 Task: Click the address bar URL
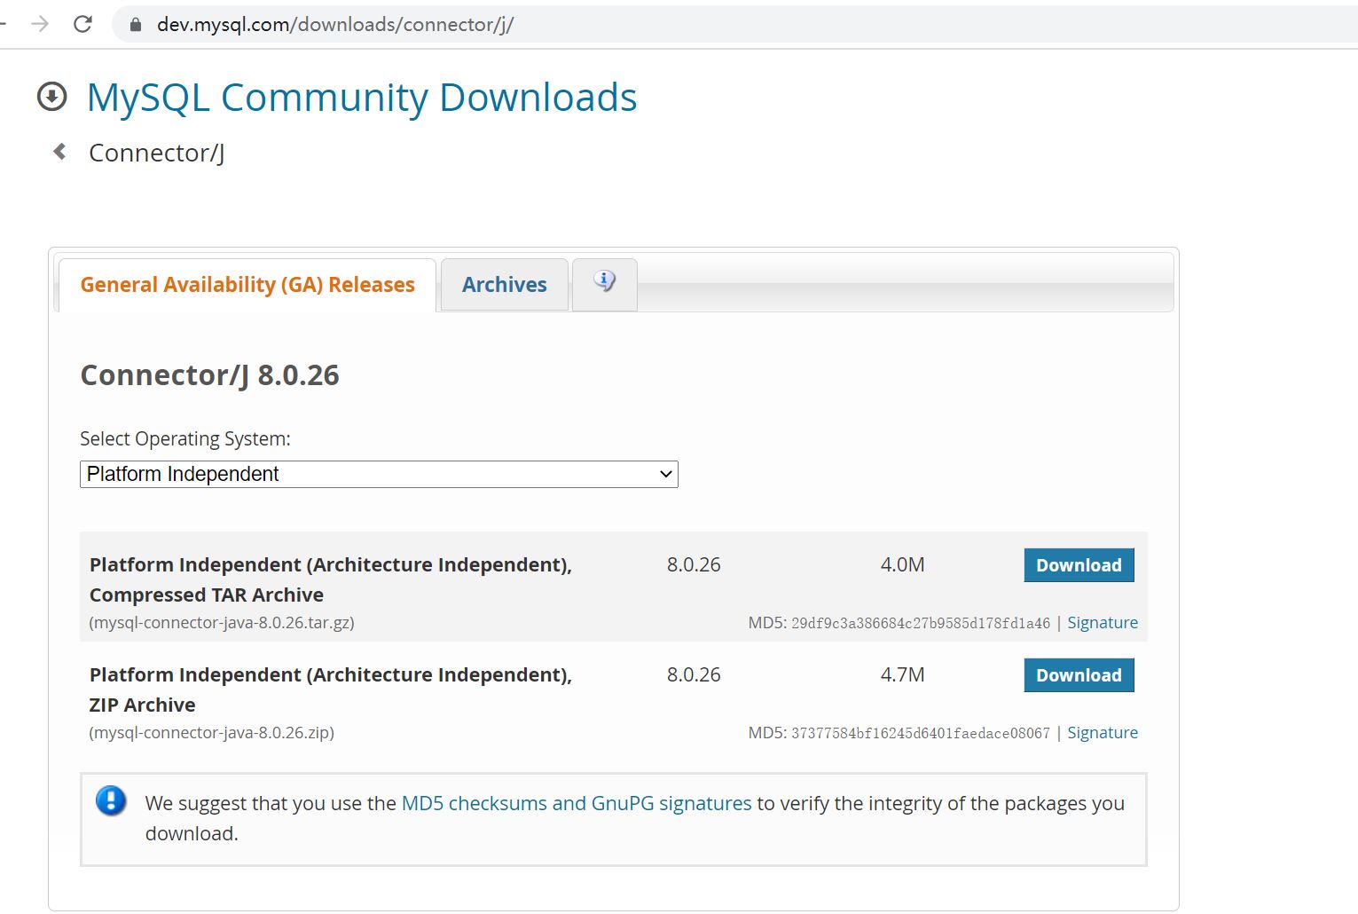[x=335, y=25]
